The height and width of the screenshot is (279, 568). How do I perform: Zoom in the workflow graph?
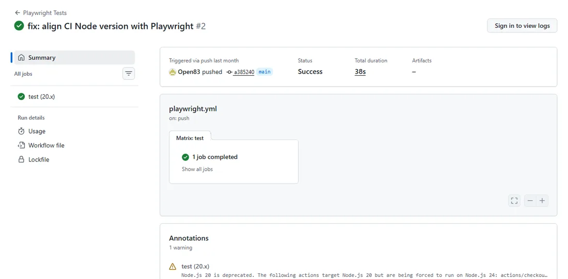point(542,201)
